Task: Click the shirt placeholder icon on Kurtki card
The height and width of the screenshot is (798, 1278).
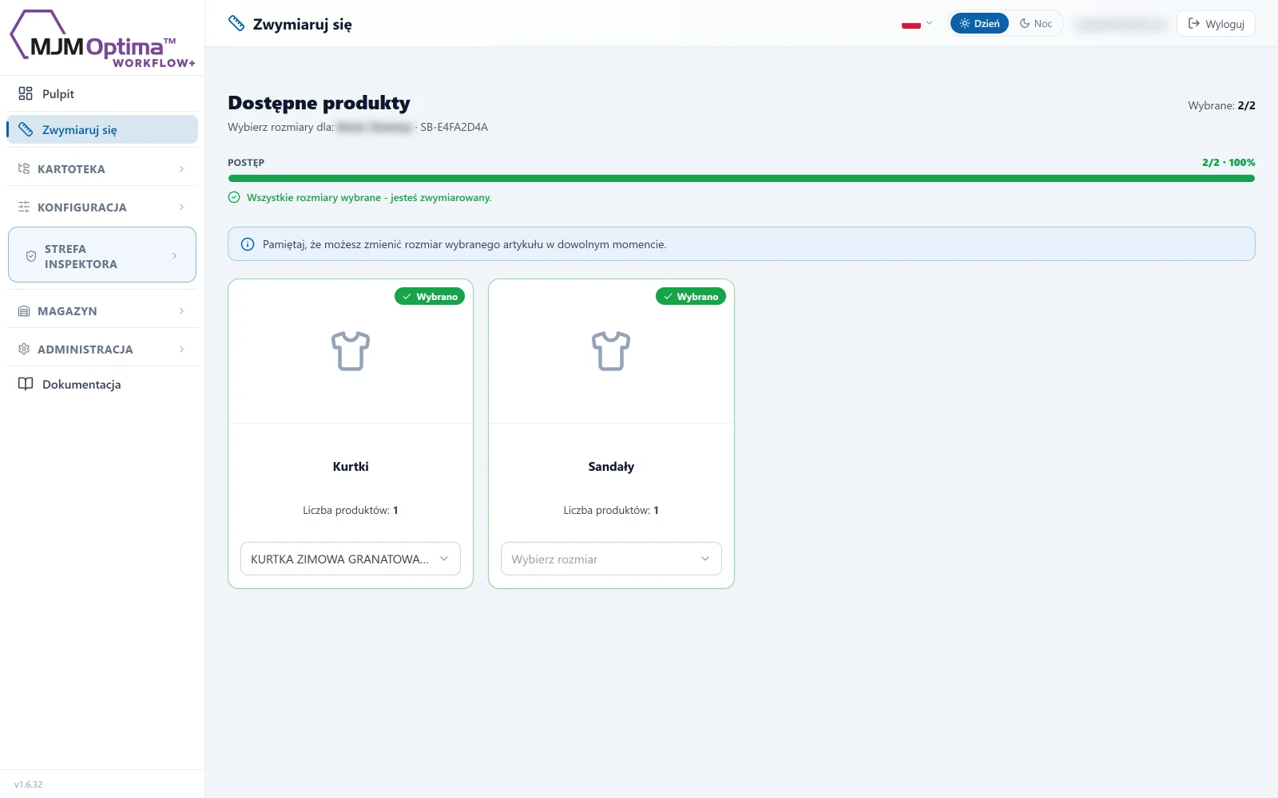Action: pyautogui.click(x=351, y=351)
